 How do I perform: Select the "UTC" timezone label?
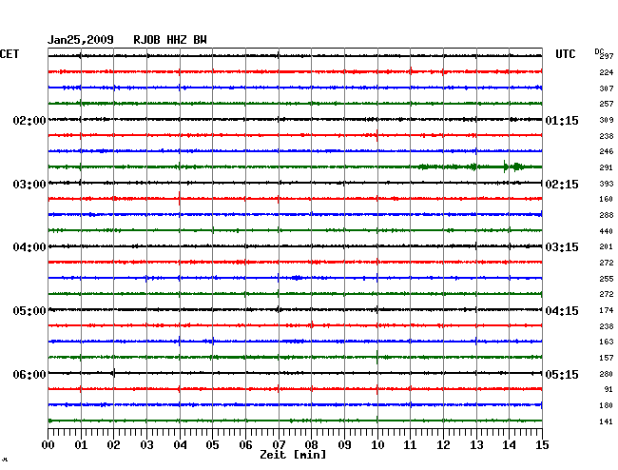tap(565, 54)
